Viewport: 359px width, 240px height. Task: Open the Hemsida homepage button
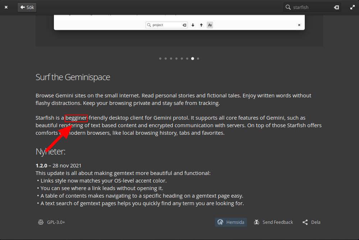click(231, 222)
